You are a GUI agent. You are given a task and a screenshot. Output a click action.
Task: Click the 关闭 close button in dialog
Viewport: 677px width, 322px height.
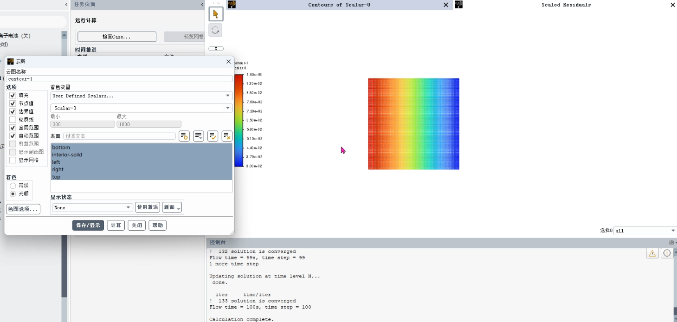click(137, 225)
